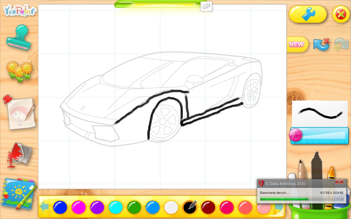The image size is (351, 219).
Task: Click the greyed redo arrow
Action: click(341, 44)
